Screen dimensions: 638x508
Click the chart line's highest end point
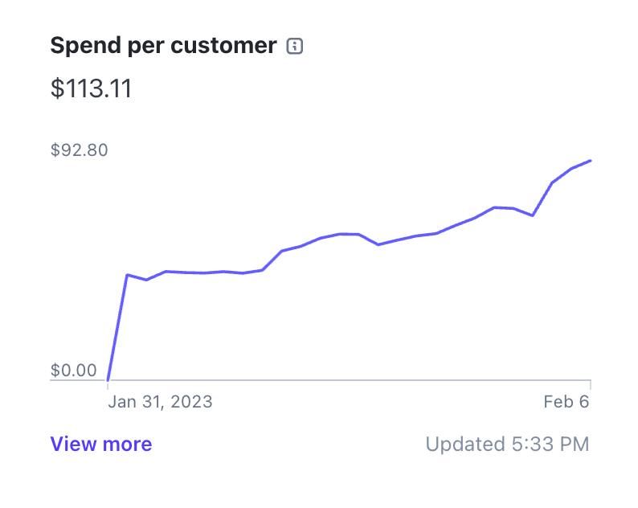tap(591, 161)
